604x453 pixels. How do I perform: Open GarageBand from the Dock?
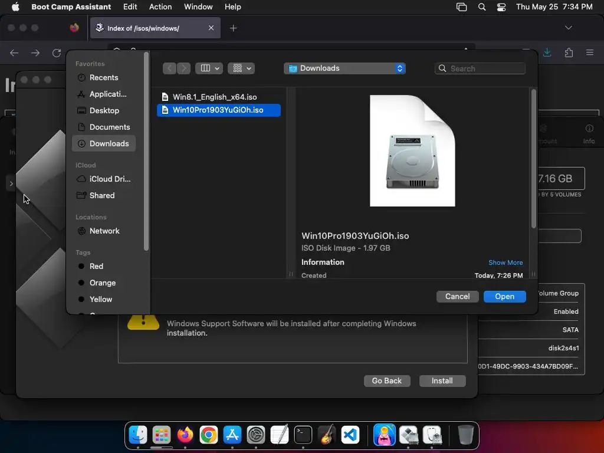327,435
